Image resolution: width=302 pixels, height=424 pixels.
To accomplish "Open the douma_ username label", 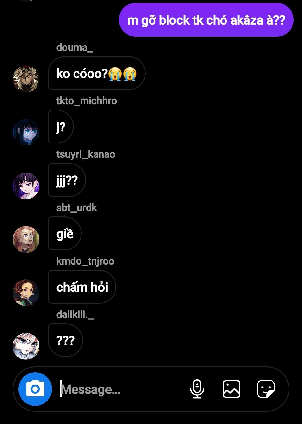I will tap(75, 48).
